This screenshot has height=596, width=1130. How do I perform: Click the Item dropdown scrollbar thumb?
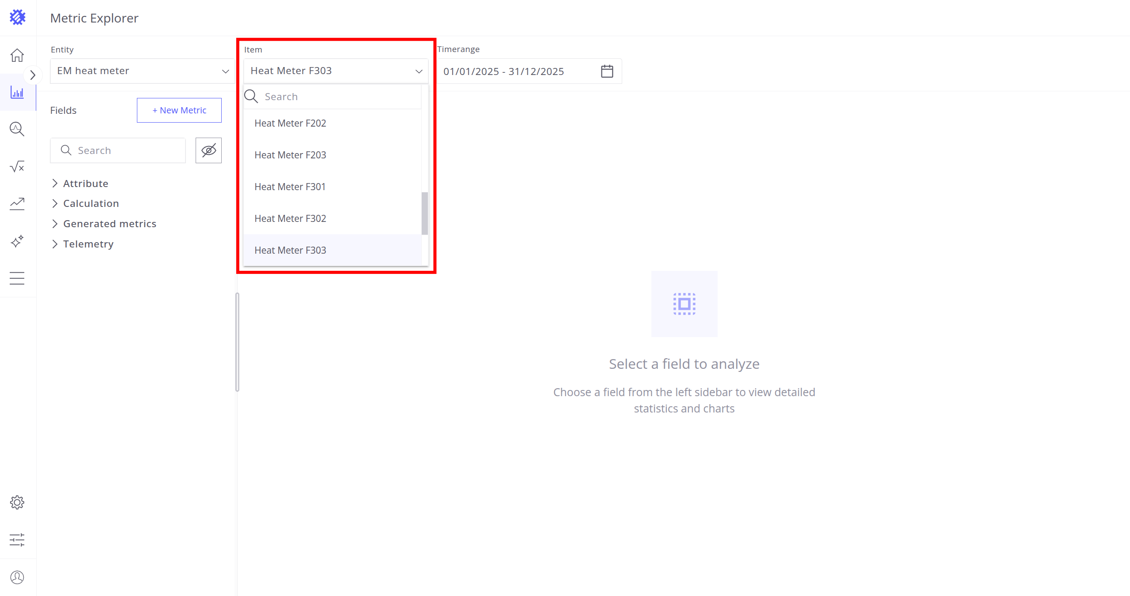coord(424,214)
